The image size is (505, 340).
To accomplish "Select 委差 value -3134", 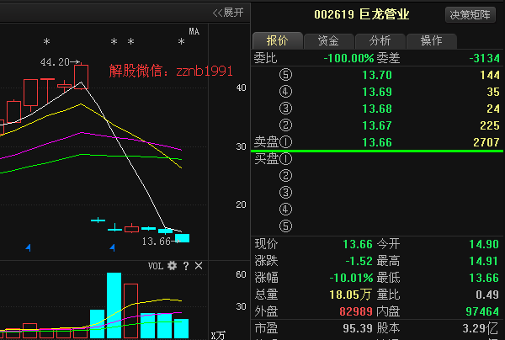I will point(485,58).
